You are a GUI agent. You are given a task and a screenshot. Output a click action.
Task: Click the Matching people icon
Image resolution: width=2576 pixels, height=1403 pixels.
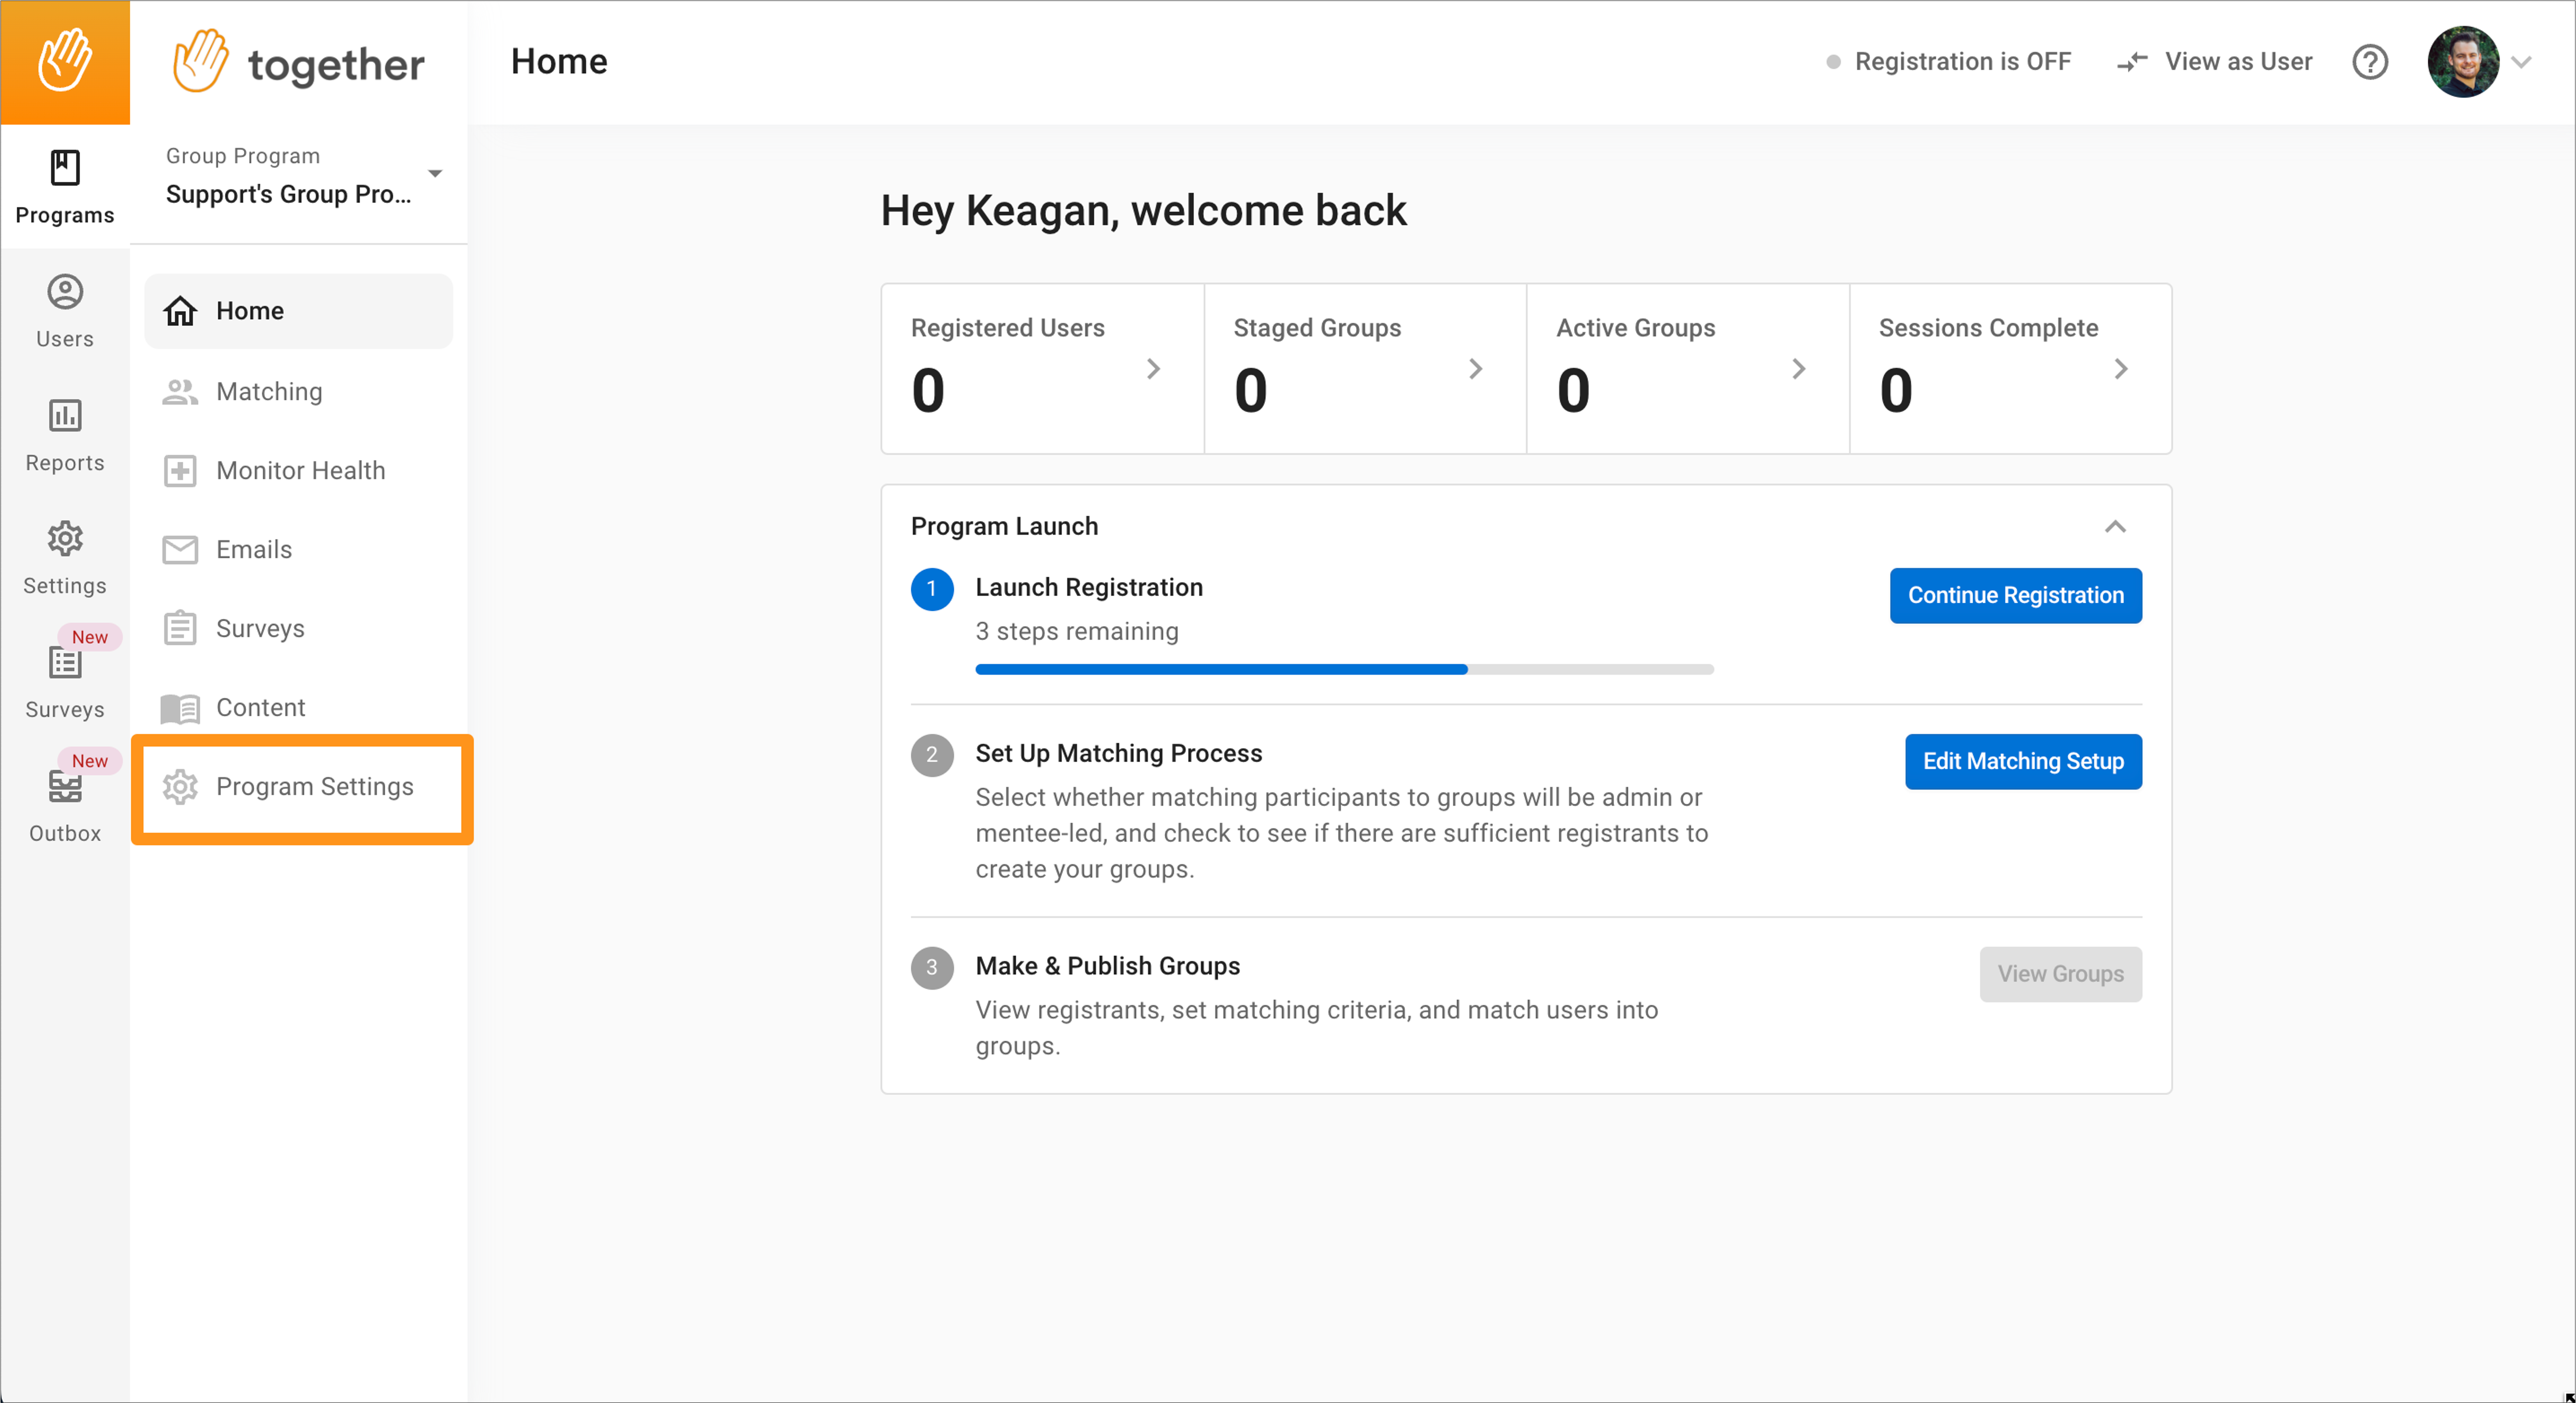coord(180,391)
